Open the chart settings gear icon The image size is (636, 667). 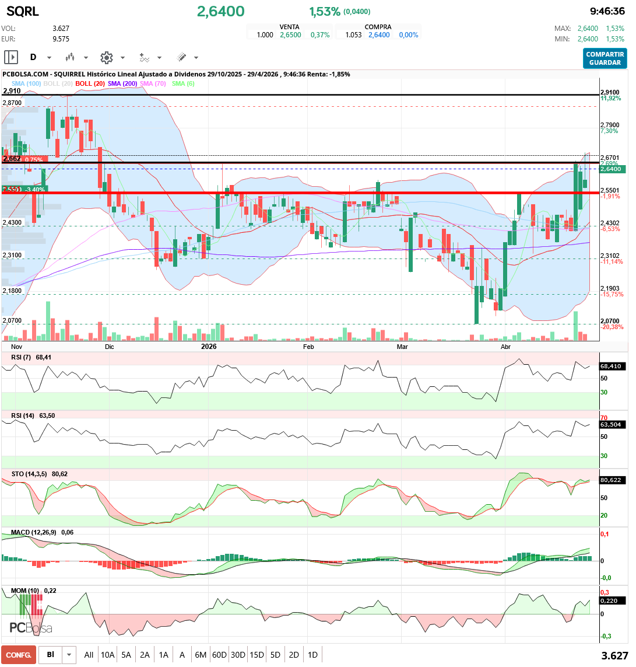(107, 57)
